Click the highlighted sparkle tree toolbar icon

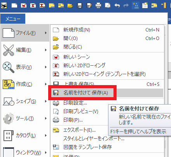tap(136, 5)
